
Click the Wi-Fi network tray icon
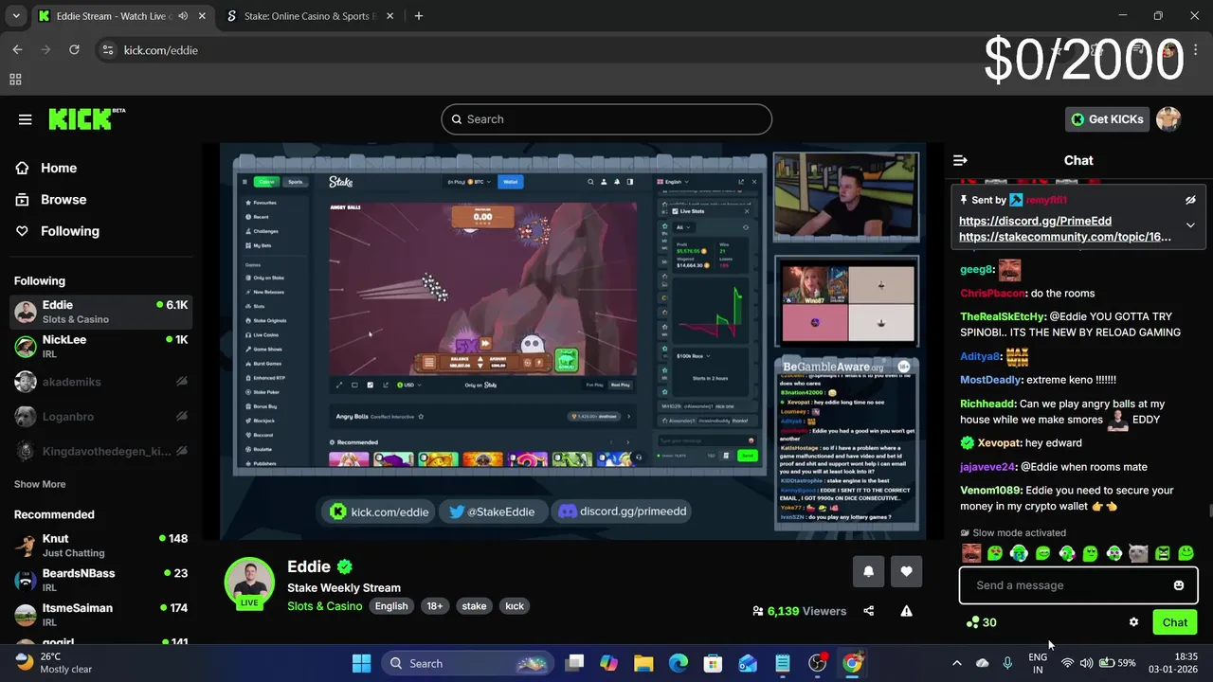click(1067, 663)
